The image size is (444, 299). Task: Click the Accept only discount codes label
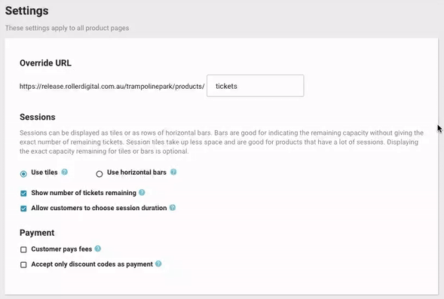tap(92, 264)
